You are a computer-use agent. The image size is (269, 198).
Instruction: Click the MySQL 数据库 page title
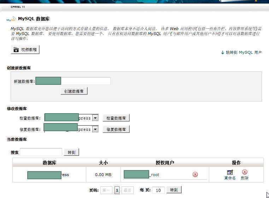tap(34, 19)
